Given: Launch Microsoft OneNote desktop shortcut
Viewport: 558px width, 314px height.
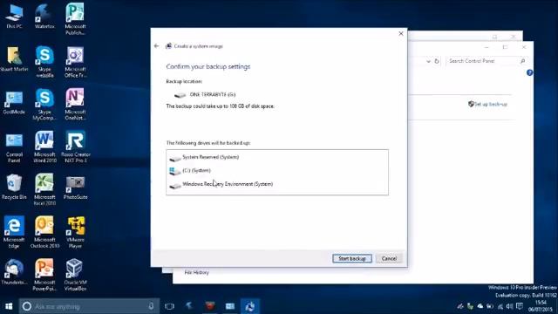Looking at the screenshot, I should click(75, 105).
